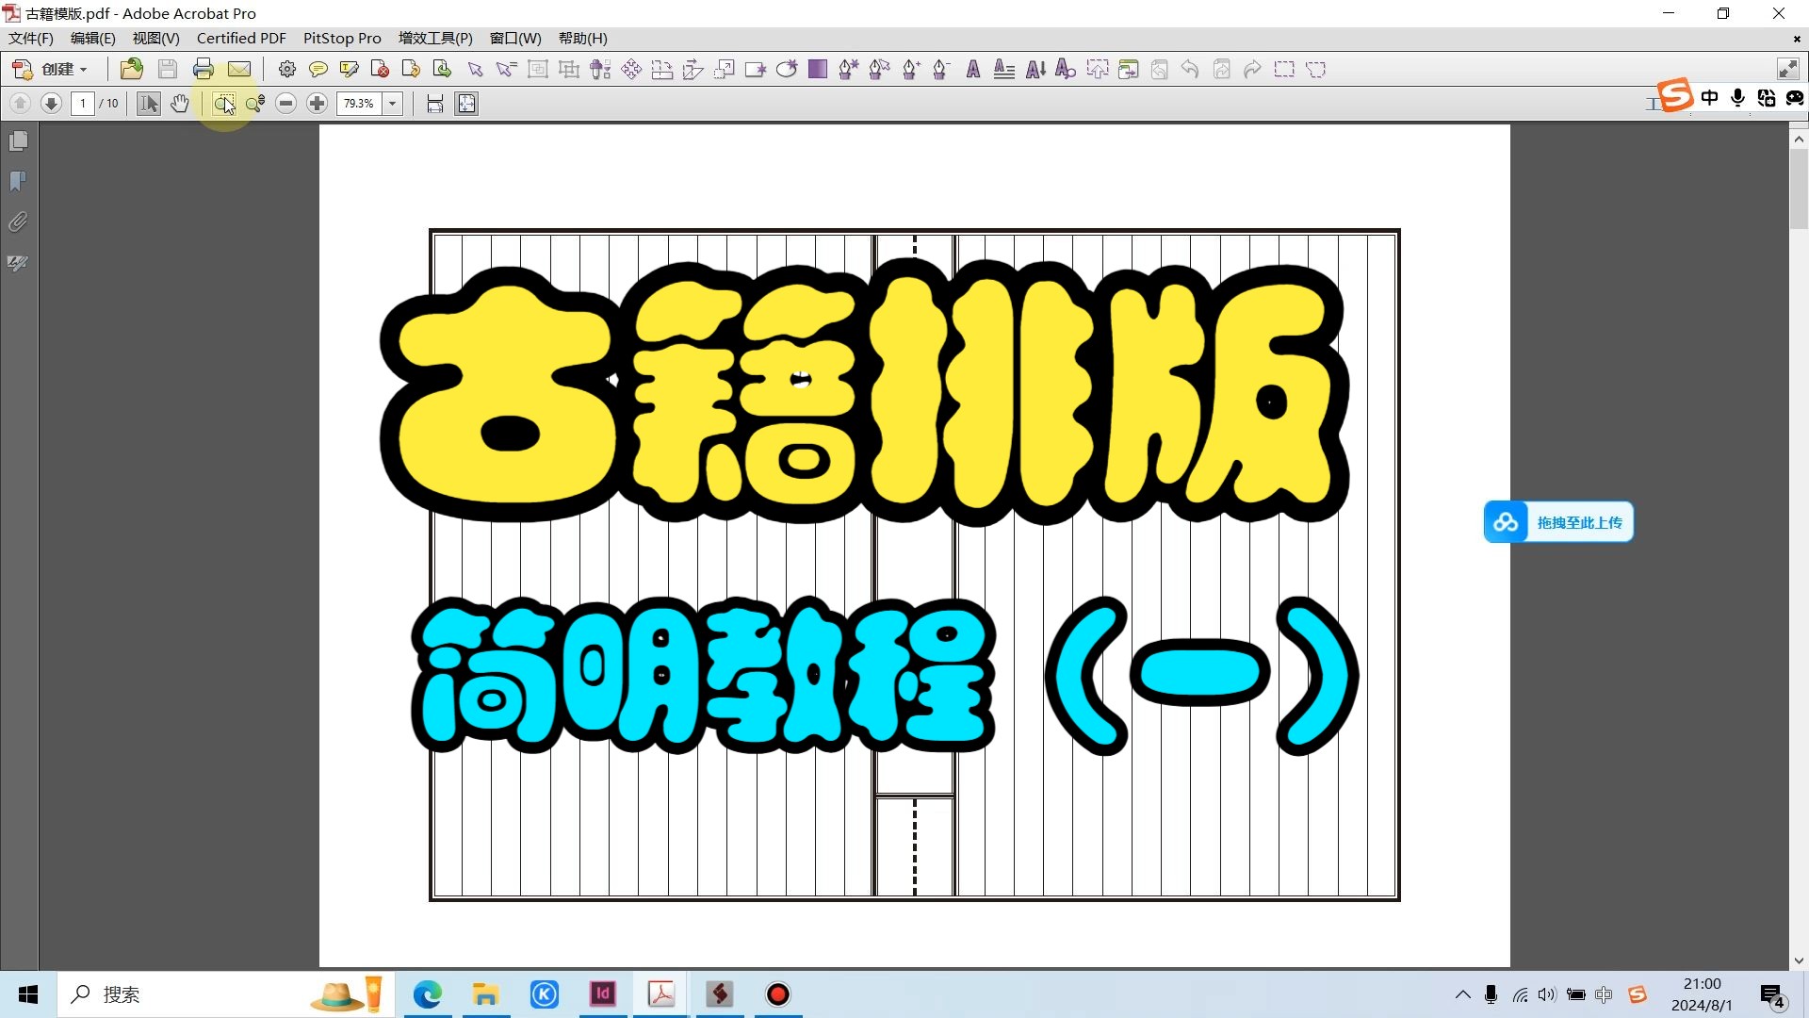1809x1018 pixels.
Task: Show the Page Thumbnails panel
Action: (18, 141)
